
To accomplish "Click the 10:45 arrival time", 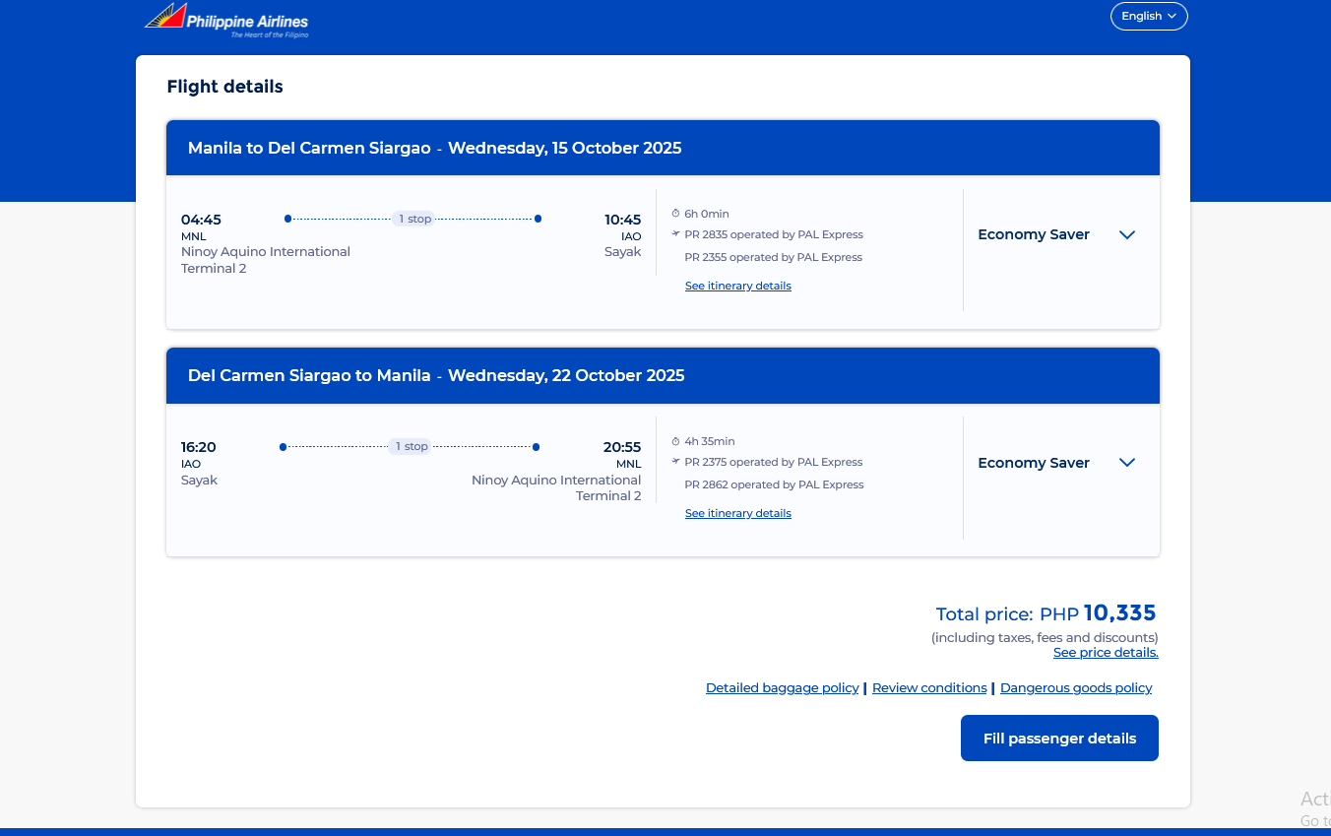I will pyautogui.click(x=623, y=220).
